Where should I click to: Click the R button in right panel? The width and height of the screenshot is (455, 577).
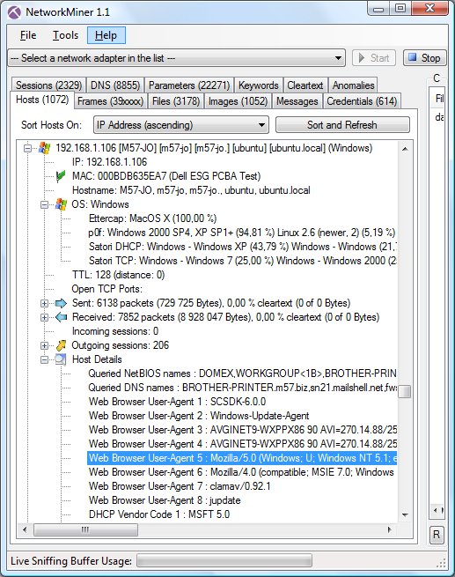[437, 535]
